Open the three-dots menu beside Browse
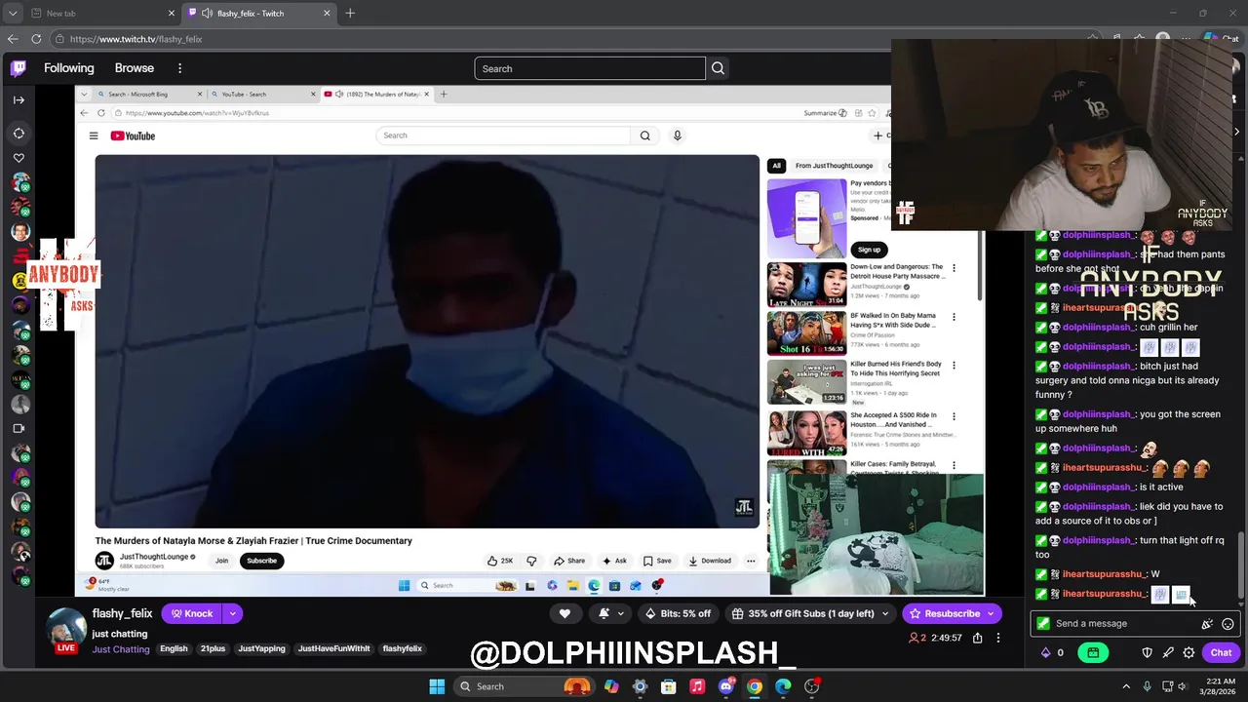The width and height of the screenshot is (1248, 702). (x=179, y=68)
